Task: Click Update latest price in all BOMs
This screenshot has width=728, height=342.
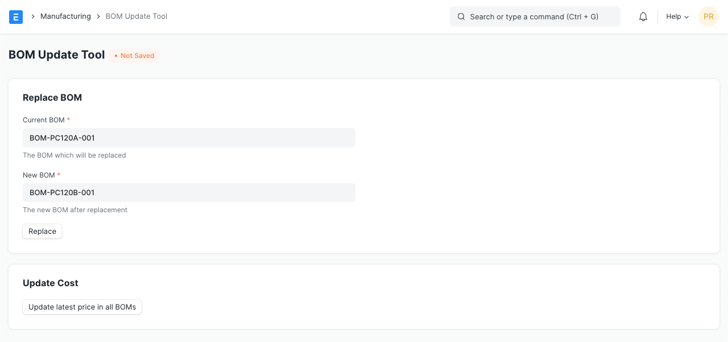Action: coord(82,307)
